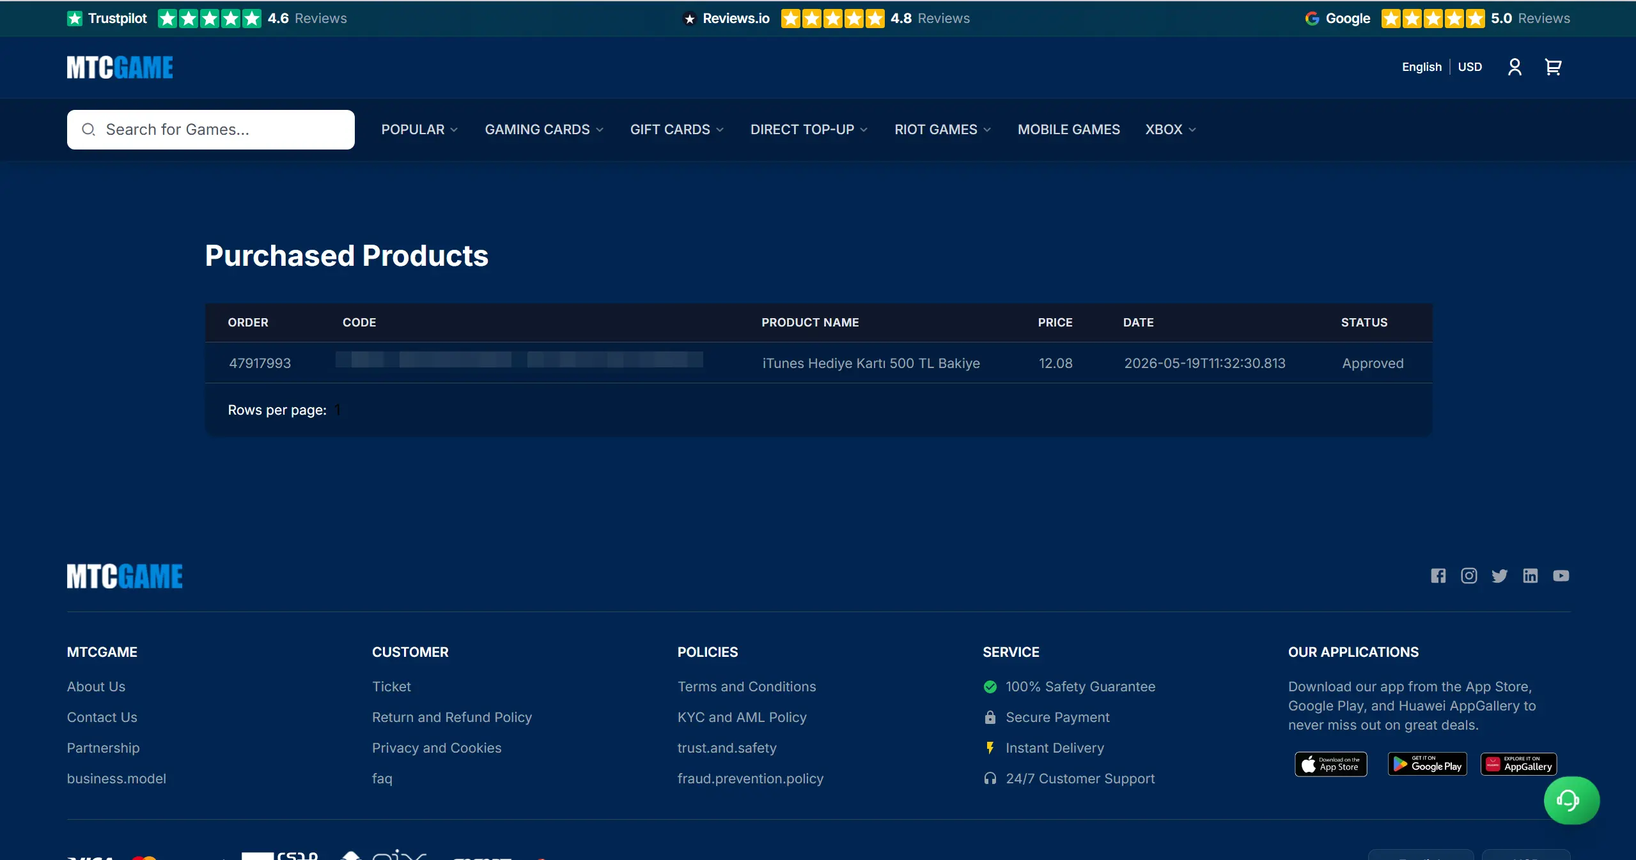Click the date 2026-05-19T11:32:30.813

1204,364
